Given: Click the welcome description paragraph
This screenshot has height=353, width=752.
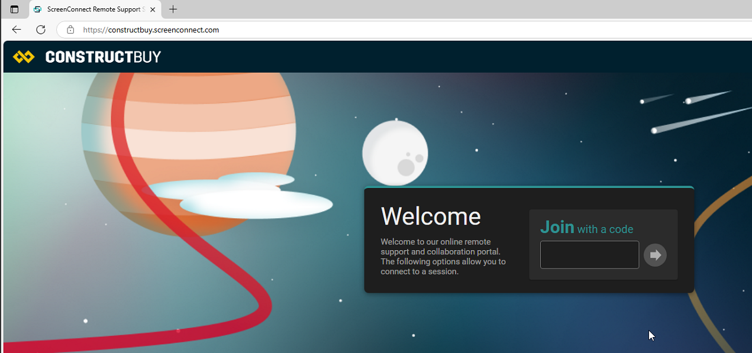Looking at the screenshot, I should pyautogui.click(x=443, y=257).
